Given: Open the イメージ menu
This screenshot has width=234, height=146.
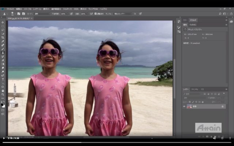Looking at the screenshot, I should pos(27,9).
